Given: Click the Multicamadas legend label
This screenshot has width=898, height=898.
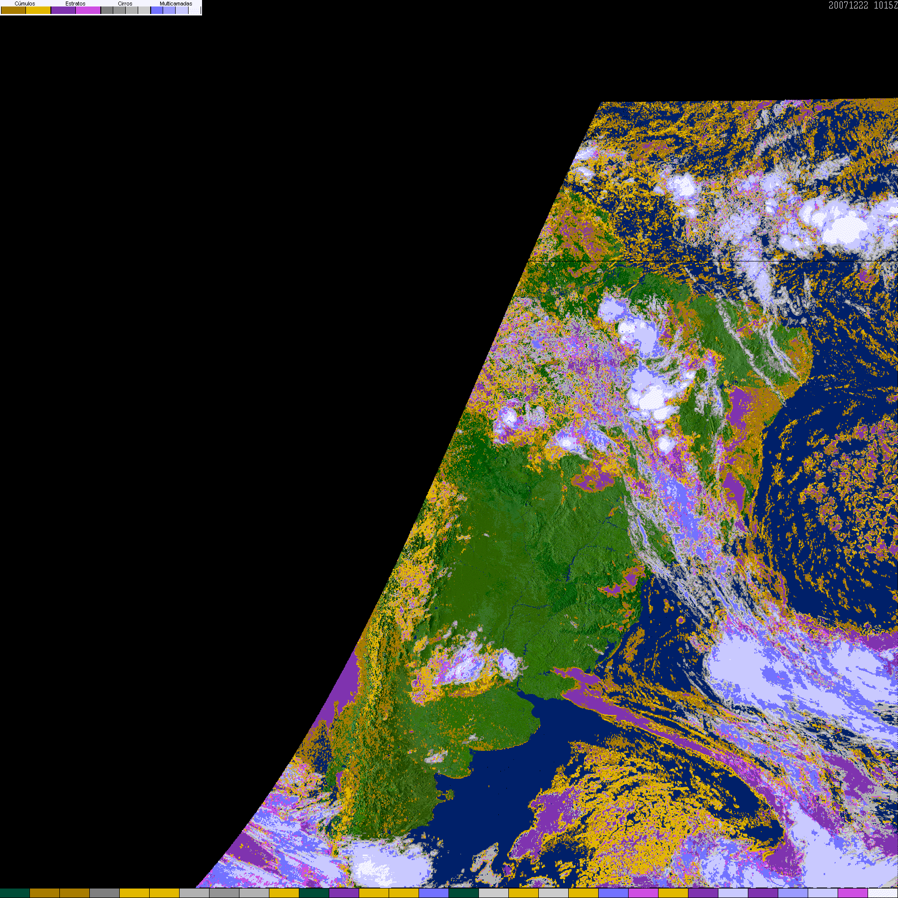Looking at the screenshot, I should coord(176,3).
